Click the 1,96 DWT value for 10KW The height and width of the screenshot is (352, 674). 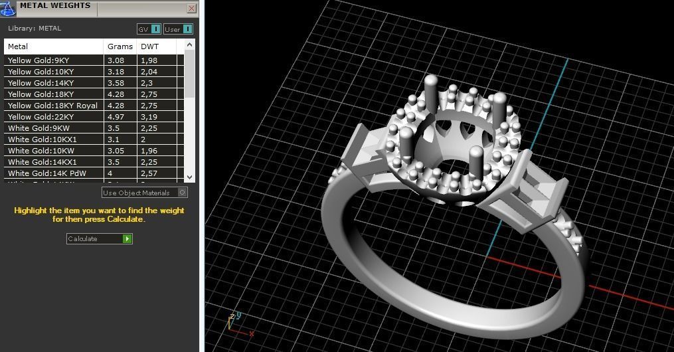(x=149, y=150)
